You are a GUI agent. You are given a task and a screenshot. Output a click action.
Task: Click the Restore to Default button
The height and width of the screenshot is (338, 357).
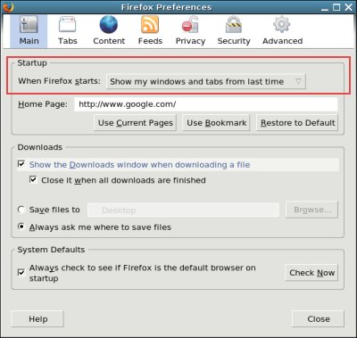tap(297, 123)
